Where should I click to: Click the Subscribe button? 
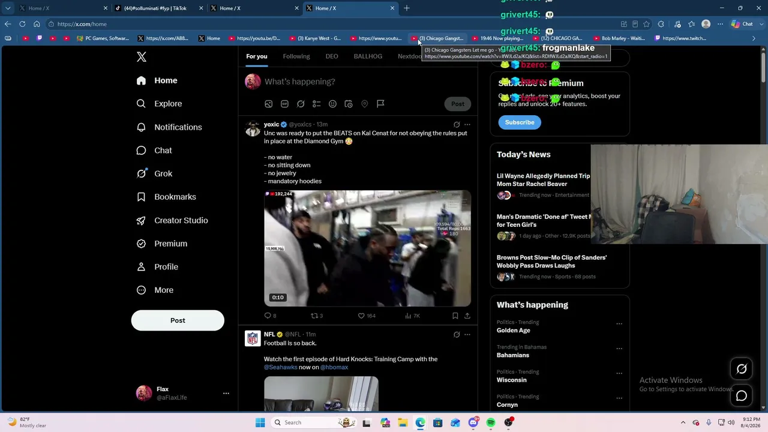(520, 122)
